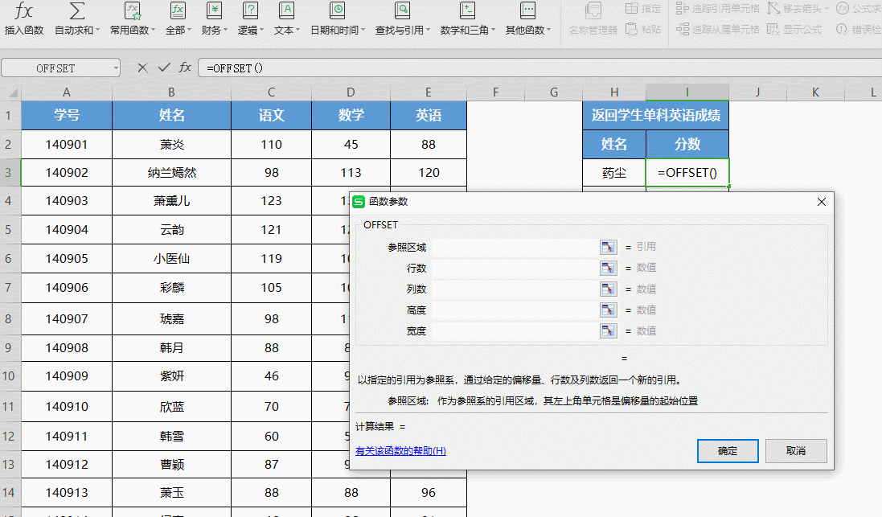
Task: Click the 取消 button in the dialog
Action: click(x=796, y=450)
